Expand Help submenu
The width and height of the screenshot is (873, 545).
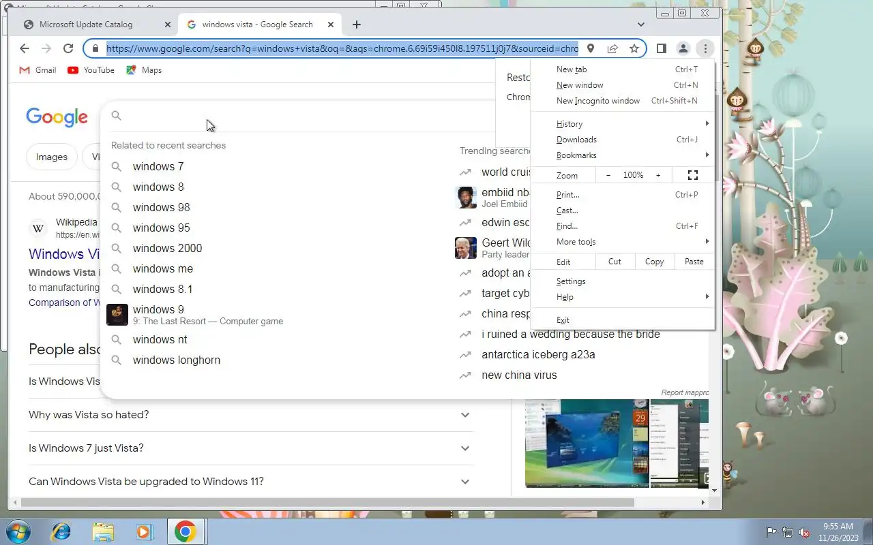point(623,297)
